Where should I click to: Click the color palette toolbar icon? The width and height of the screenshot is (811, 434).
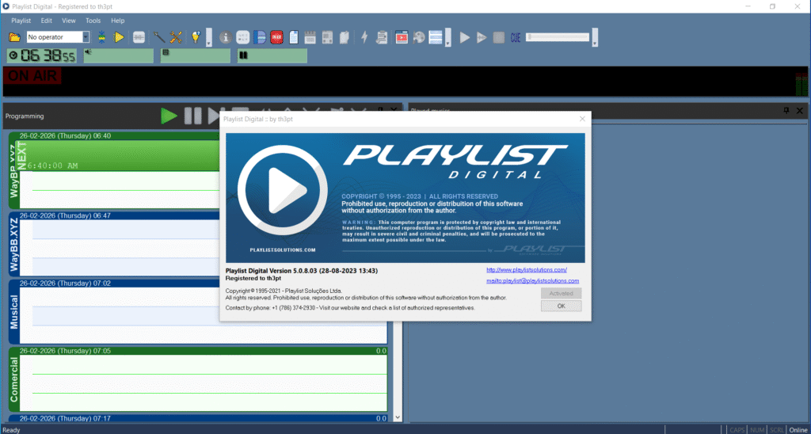coord(418,37)
